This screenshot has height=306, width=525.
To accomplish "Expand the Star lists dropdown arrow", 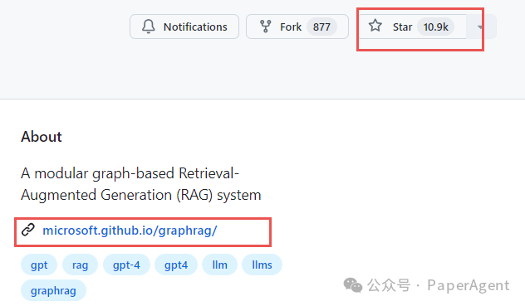I will pos(481,27).
